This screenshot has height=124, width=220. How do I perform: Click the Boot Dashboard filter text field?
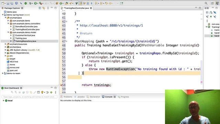click(30, 97)
